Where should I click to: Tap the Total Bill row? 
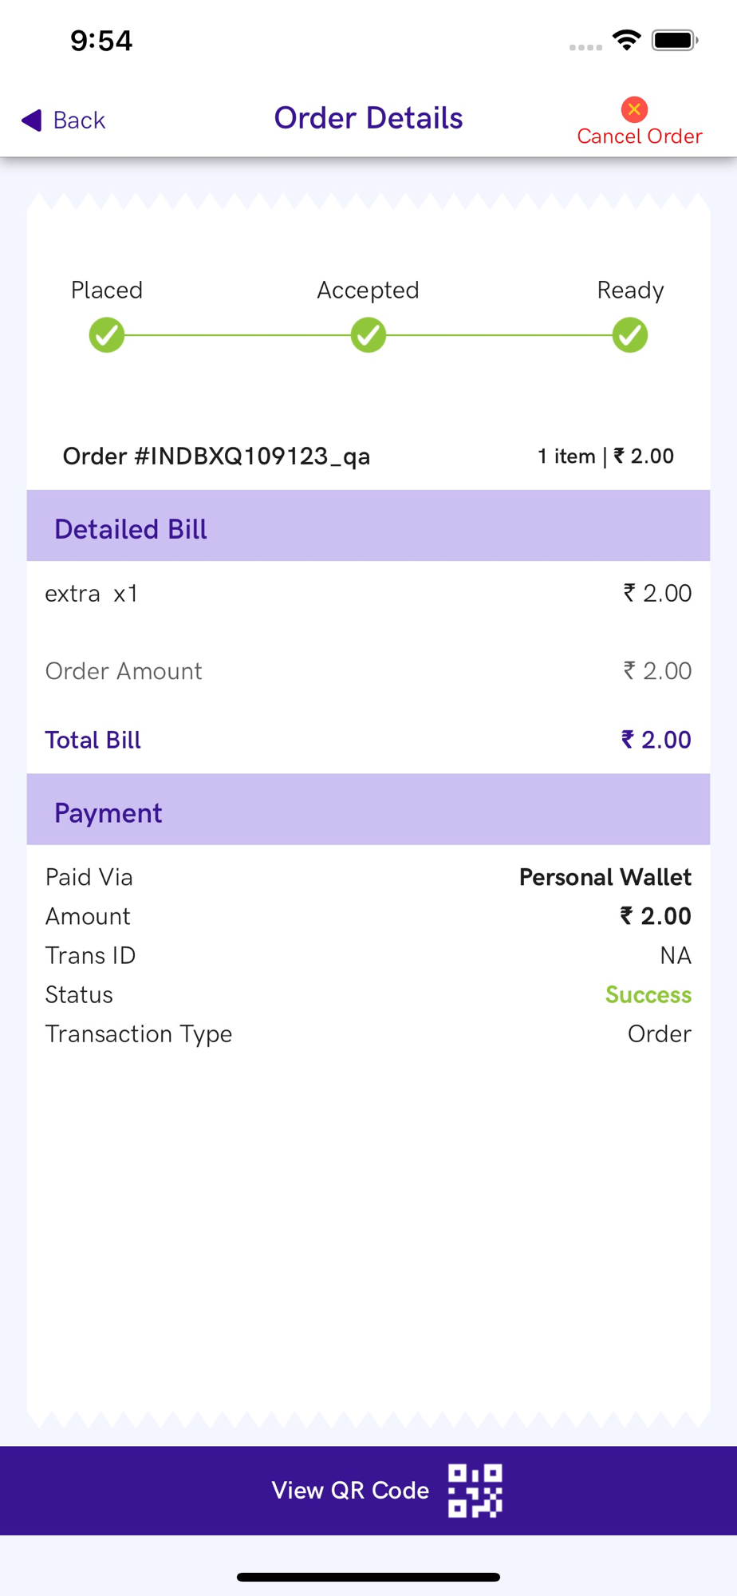point(368,740)
